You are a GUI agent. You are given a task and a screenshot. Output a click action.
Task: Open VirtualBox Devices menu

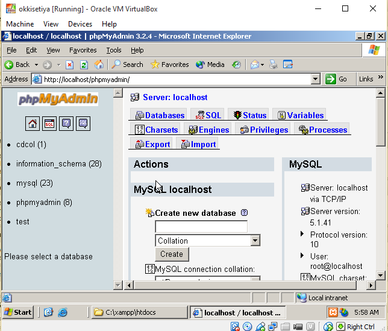click(80, 24)
